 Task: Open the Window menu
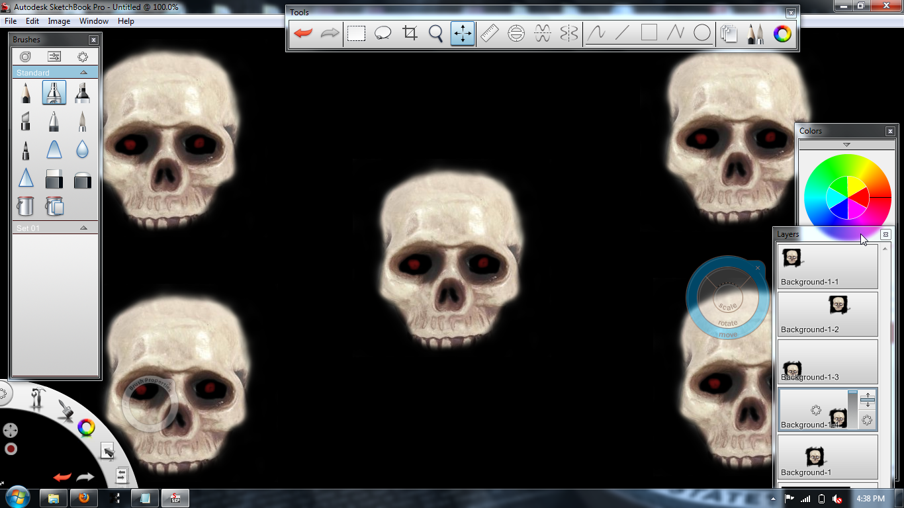[x=94, y=21]
